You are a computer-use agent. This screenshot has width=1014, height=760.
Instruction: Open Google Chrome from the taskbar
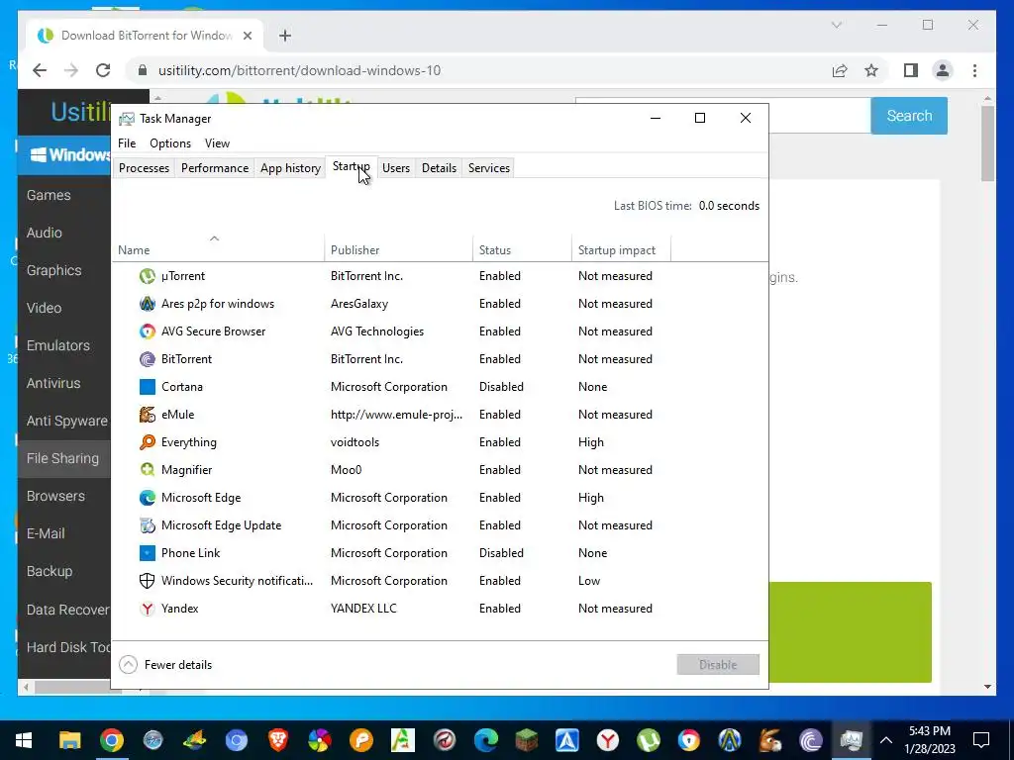(111, 740)
